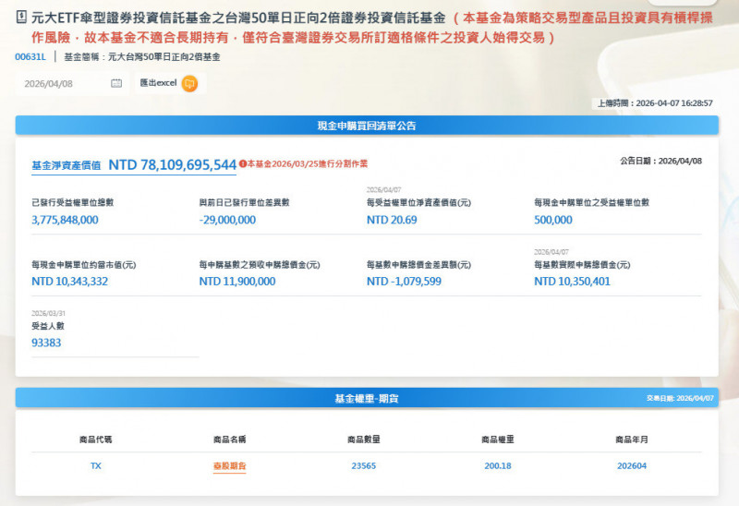Screen dimensions: 739x506
Task: Click the 2026/04/08 date input field
Action: pyautogui.click(x=72, y=83)
